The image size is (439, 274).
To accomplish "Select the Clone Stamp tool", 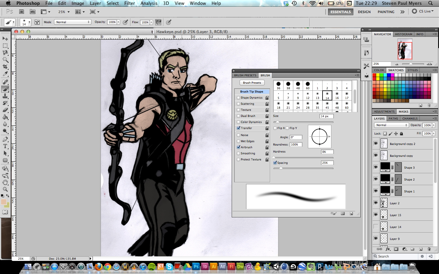I will tap(5, 96).
